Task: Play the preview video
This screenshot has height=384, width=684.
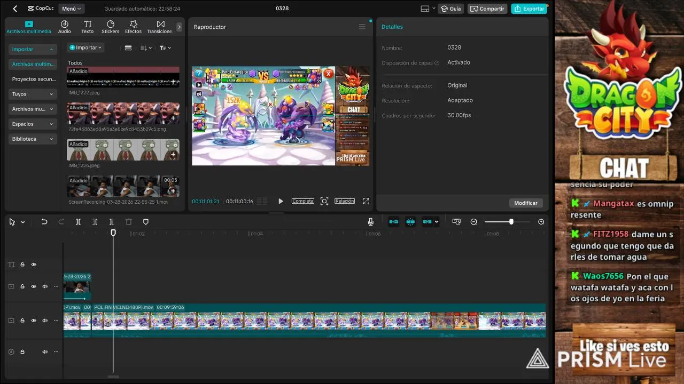Action: click(x=281, y=201)
